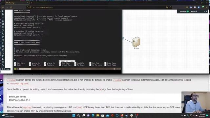This screenshot has height=118, width=210.
Task: Click the browser address bar URL
Action: 45,8
